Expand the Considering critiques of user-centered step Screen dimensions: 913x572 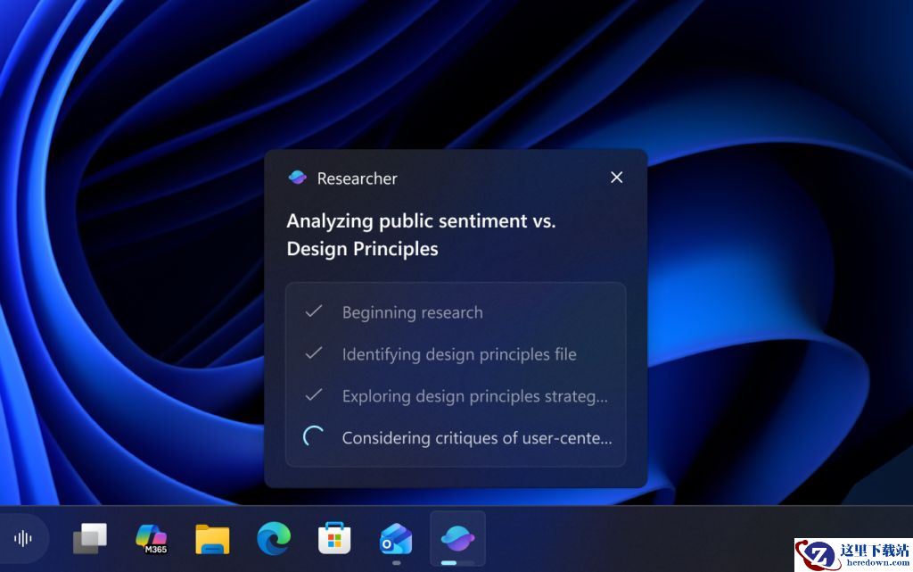click(476, 437)
